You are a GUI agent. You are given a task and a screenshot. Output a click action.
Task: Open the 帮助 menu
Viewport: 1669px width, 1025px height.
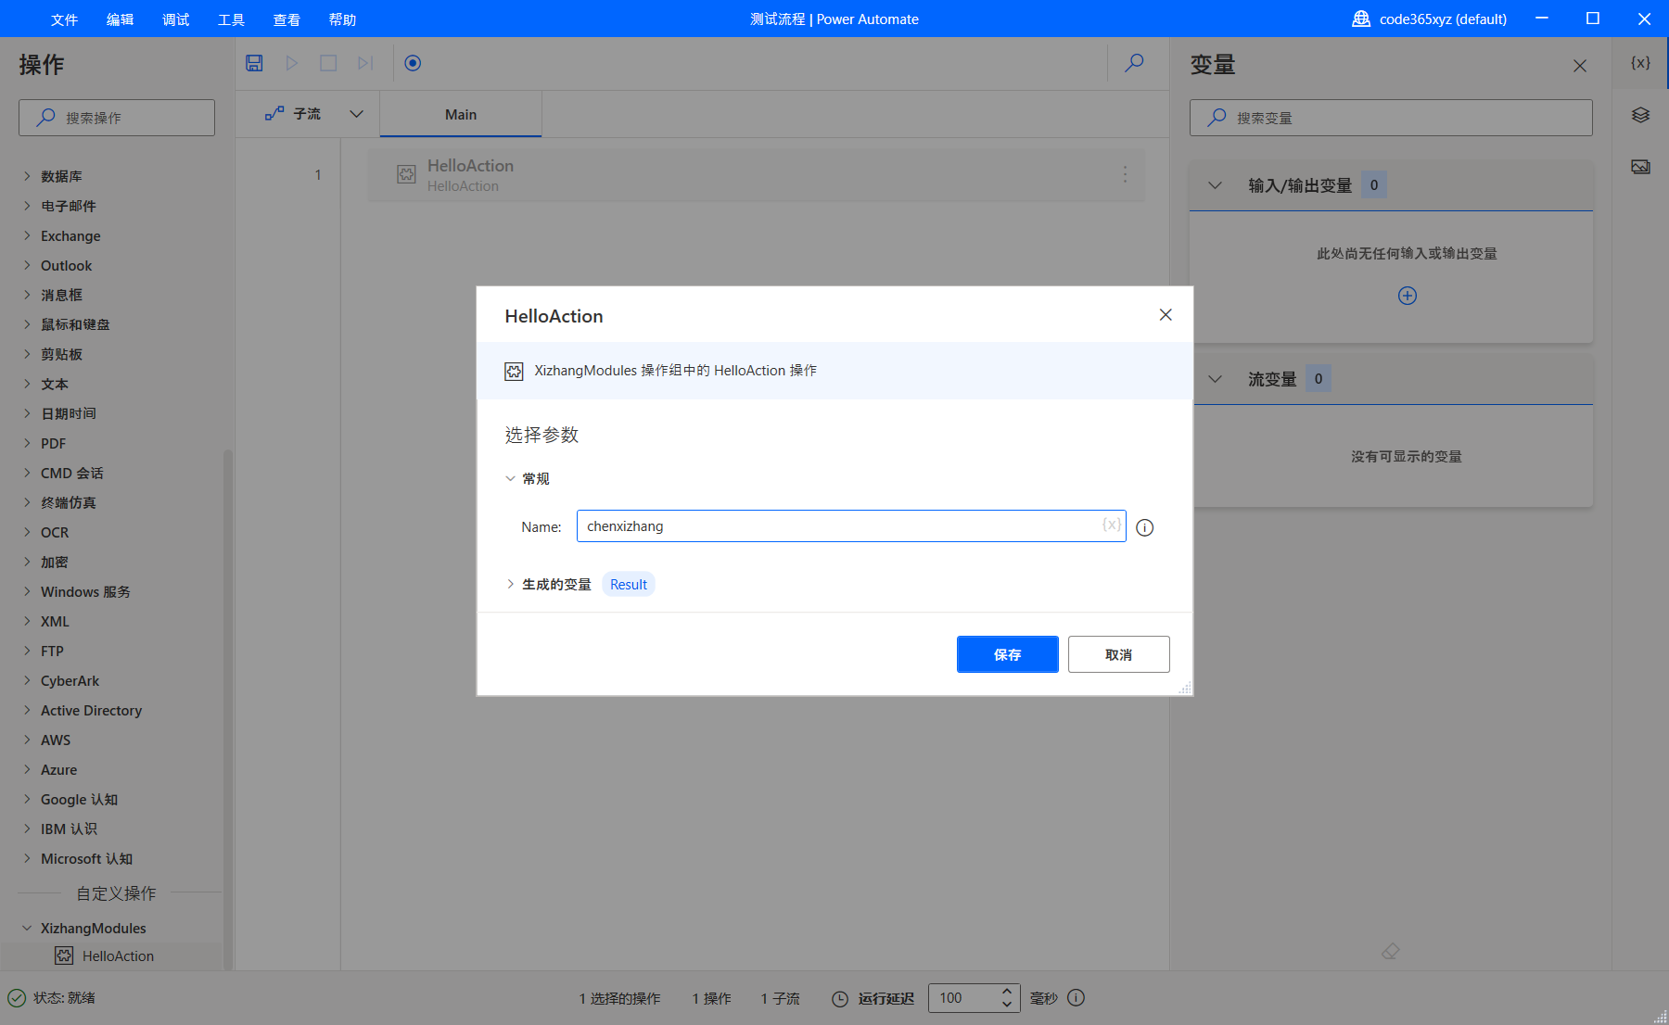click(342, 19)
